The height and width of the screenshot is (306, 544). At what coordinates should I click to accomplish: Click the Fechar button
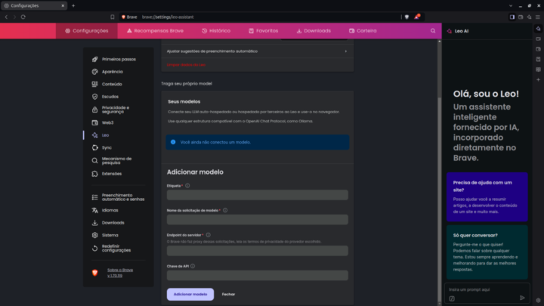pyautogui.click(x=228, y=294)
